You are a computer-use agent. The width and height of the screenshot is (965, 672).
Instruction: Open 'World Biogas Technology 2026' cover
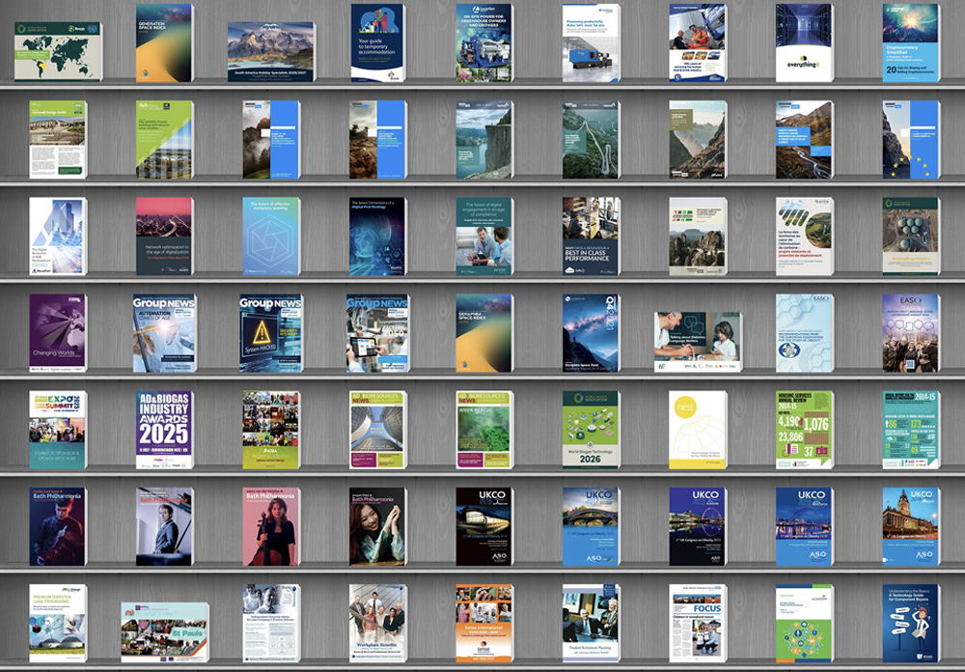(591, 430)
